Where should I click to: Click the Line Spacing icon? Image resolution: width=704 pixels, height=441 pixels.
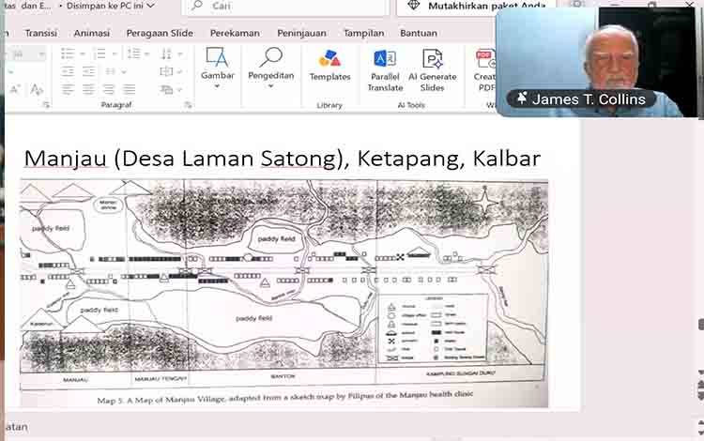[x=134, y=53]
